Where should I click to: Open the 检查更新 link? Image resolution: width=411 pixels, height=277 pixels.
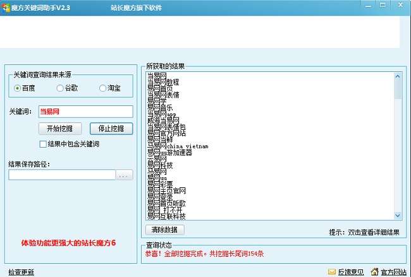click(21, 273)
